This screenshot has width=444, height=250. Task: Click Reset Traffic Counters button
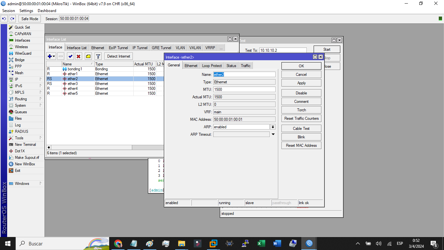301,118
